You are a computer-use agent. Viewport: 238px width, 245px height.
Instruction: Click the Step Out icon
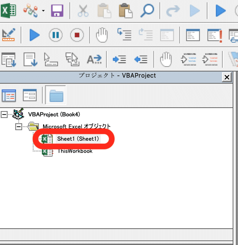click(146, 34)
